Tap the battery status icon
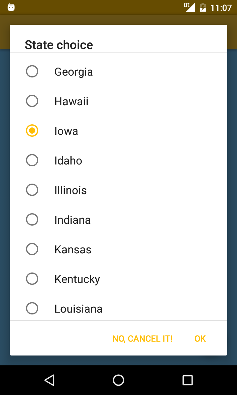The height and width of the screenshot is (395, 237). pos(203,7)
